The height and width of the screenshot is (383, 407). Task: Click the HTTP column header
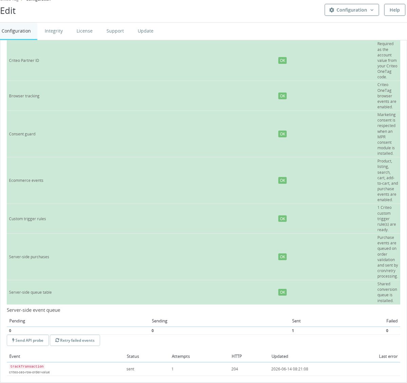click(x=237, y=356)
